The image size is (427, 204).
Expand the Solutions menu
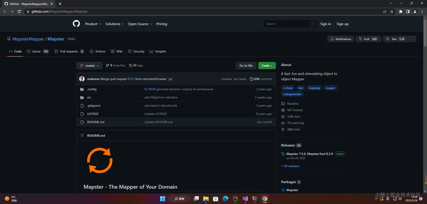(115, 24)
